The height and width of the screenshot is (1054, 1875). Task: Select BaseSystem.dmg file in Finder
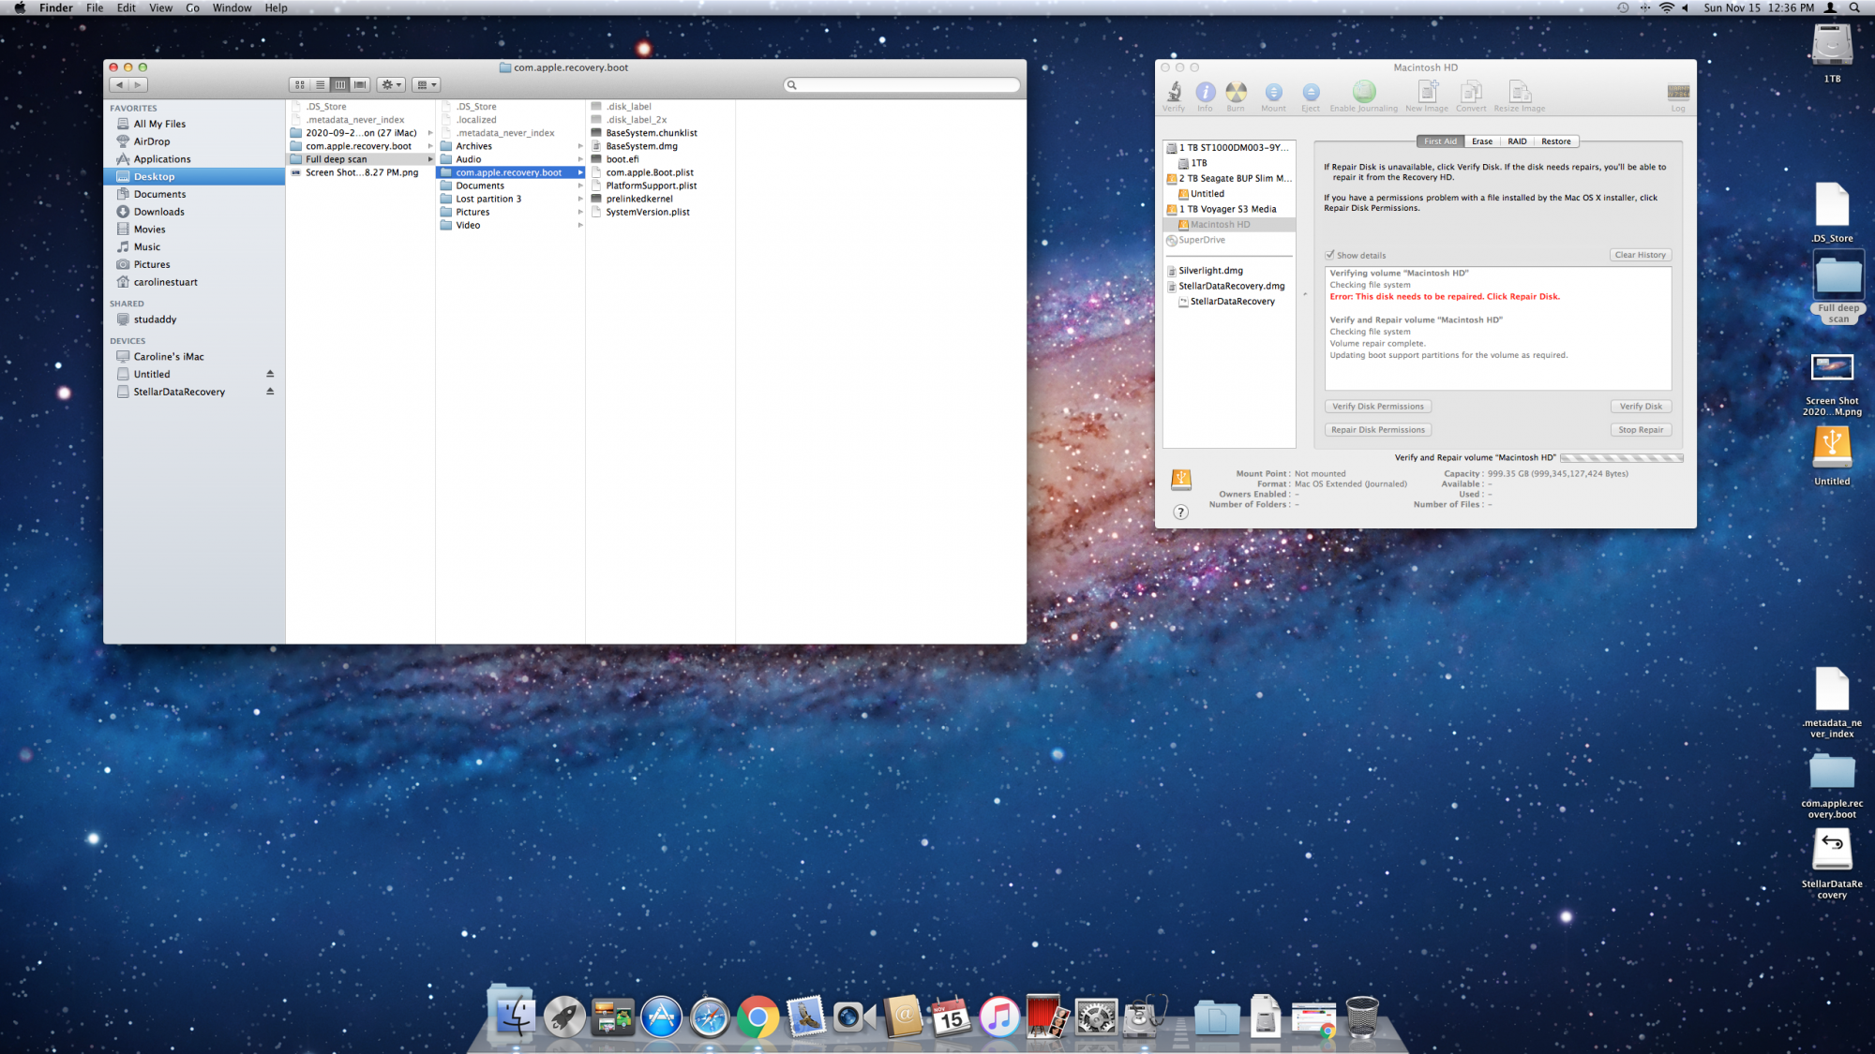(660, 146)
